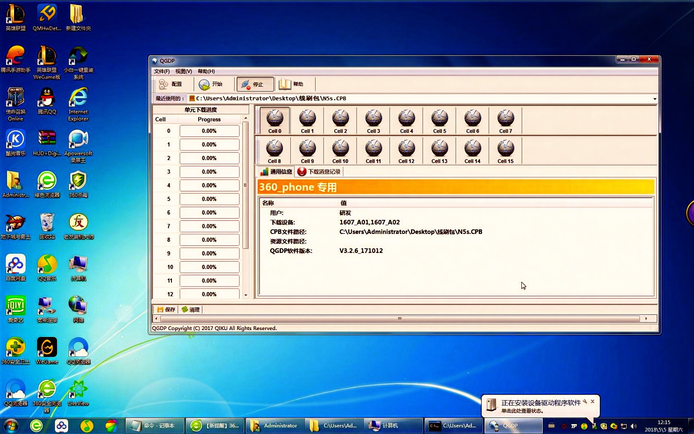Switch to the 下载消息记录 tab
Image resolution: width=694 pixels, height=434 pixels.
tap(319, 172)
